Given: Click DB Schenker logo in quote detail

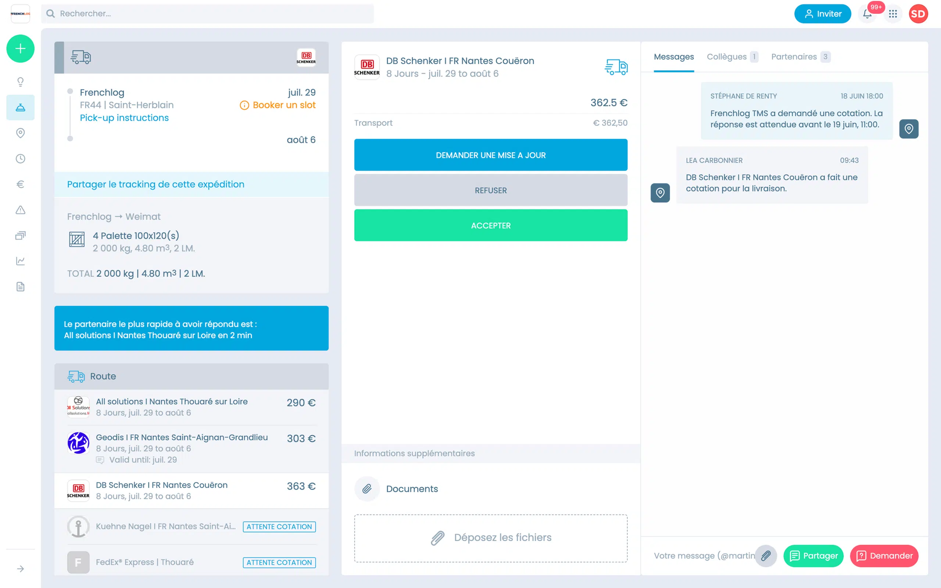Looking at the screenshot, I should click(367, 67).
